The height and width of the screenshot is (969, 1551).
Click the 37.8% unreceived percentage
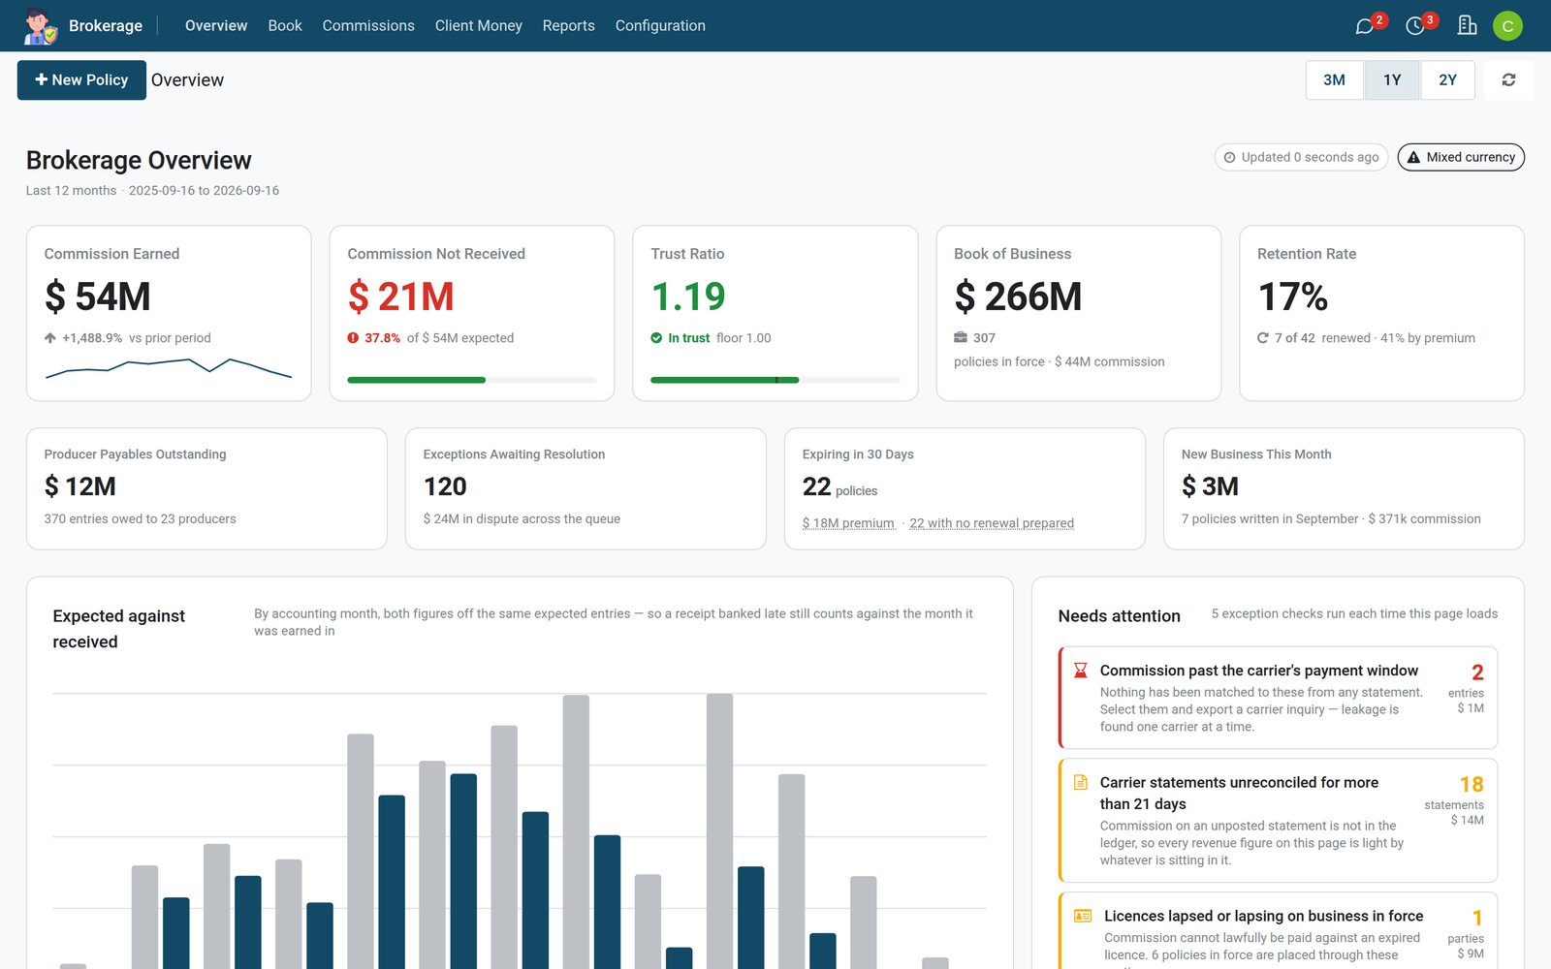pyautogui.click(x=382, y=338)
